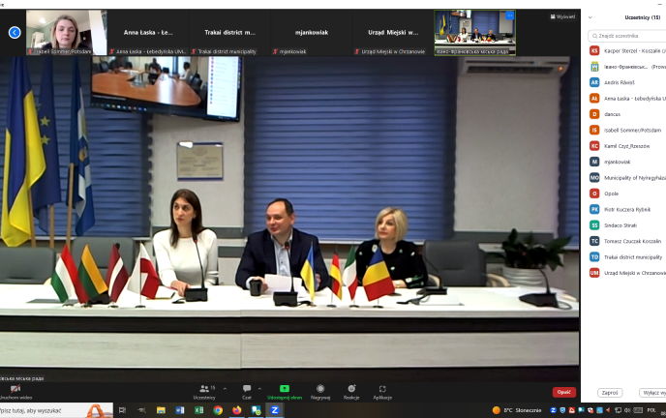Screen dimensions: 666x418
Task: Open the Czat chat icon
Action: 247,388
